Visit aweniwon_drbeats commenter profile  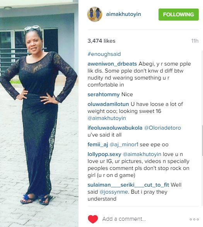pos(112,64)
